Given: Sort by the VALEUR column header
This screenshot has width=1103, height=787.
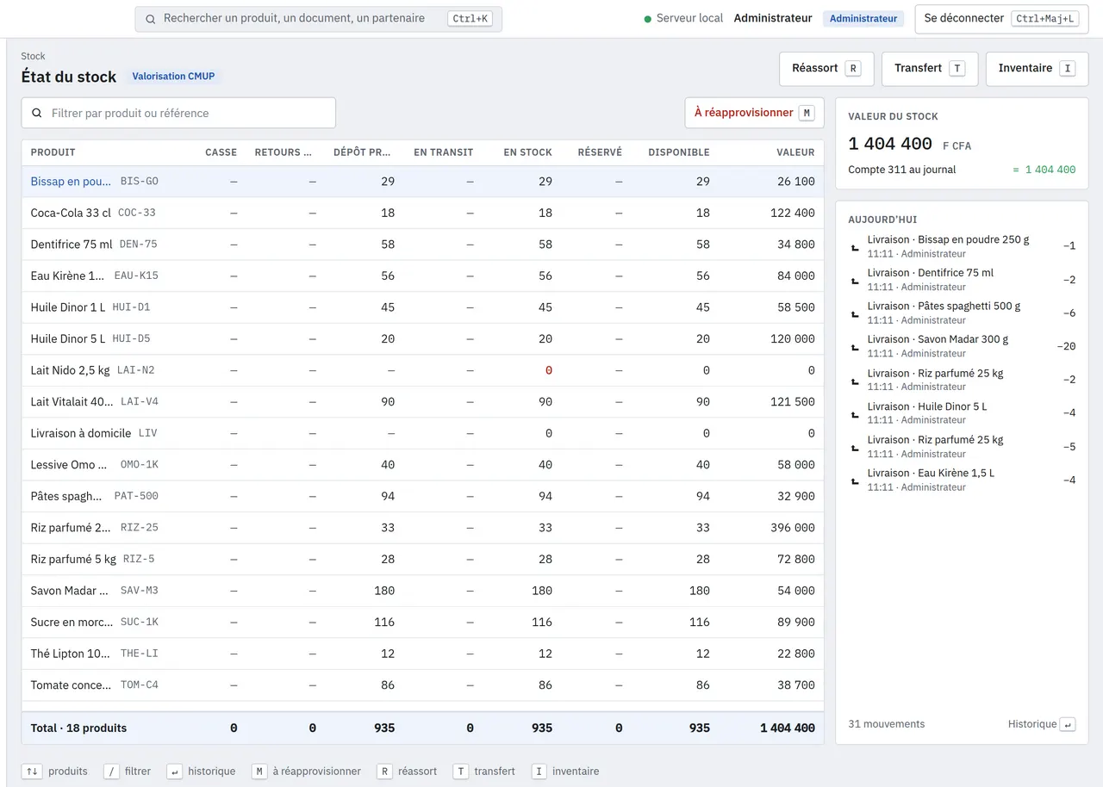Looking at the screenshot, I should point(795,152).
